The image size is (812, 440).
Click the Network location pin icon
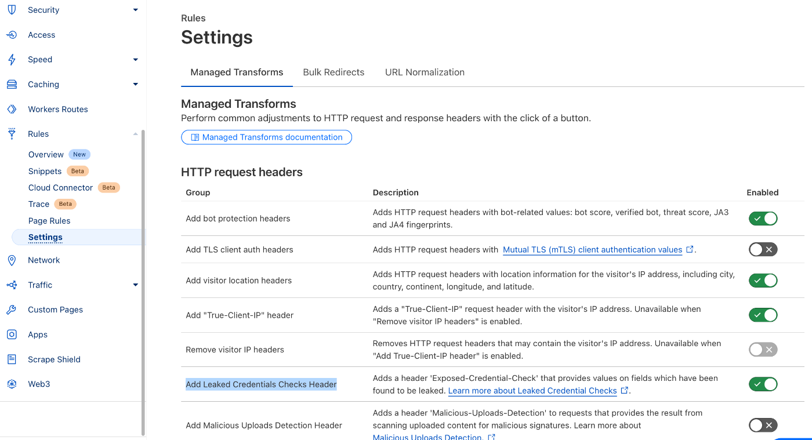tap(12, 260)
